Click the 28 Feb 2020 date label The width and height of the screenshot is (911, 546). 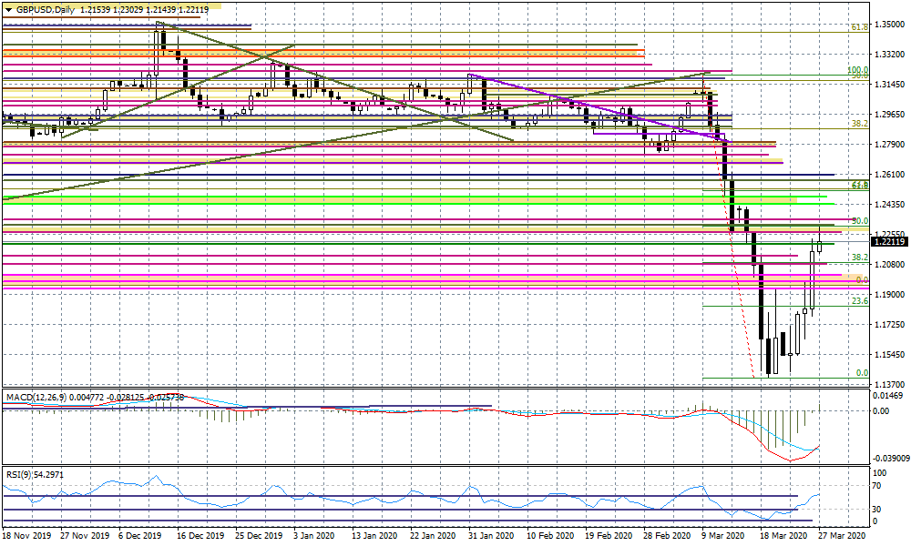[x=667, y=536]
